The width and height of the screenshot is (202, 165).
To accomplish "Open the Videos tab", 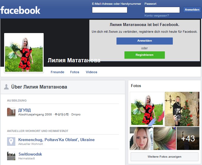I will click(91, 72).
